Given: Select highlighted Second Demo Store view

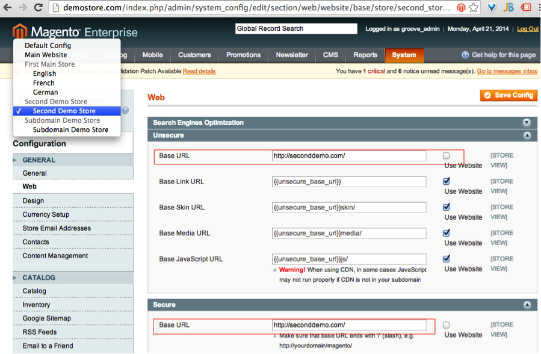Looking at the screenshot, I should pyautogui.click(x=67, y=111).
